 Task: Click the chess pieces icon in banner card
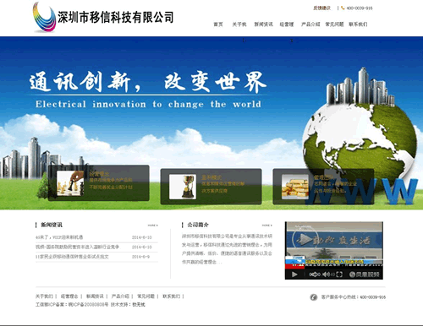click(x=70, y=183)
